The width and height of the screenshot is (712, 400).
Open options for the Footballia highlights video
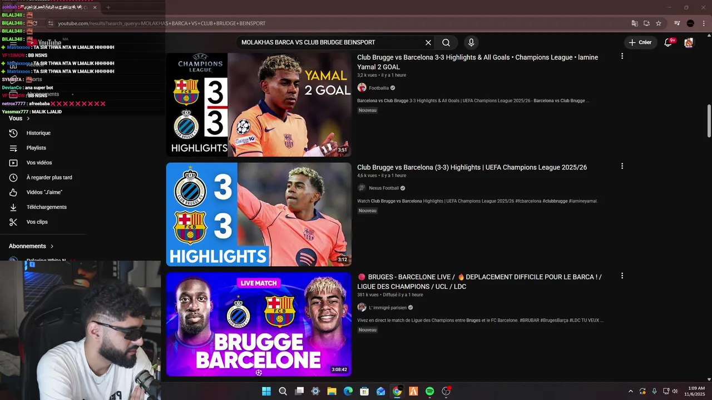coord(622,56)
